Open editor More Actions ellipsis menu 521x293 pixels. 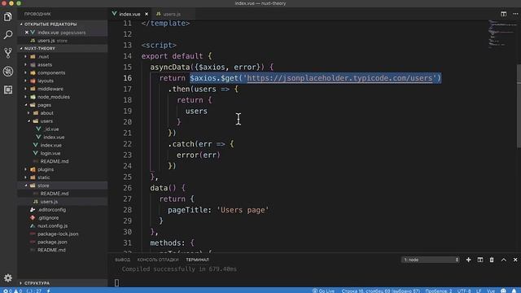click(515, 14)
